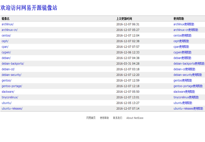
Task: View debian使用帮助 help page
Action: (182, 58)
